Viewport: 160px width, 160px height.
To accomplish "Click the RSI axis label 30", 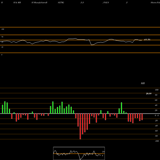I will pyautogui.click(x=2, y=47).
